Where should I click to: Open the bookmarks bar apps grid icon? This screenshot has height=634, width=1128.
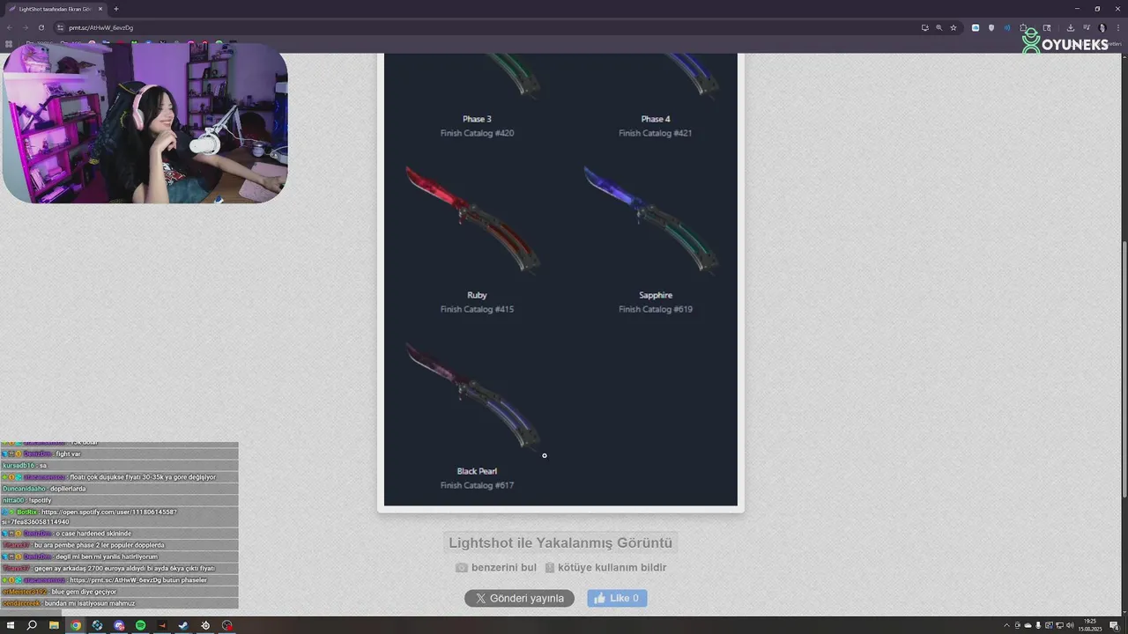coord(9,43)
